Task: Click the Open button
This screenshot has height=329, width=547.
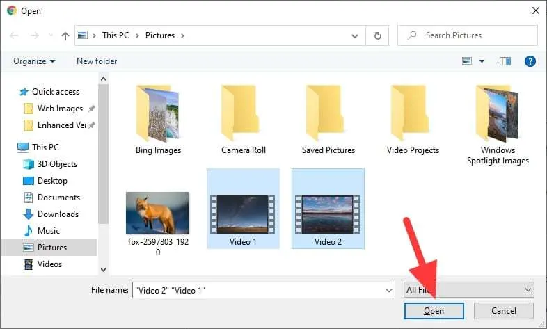Action: point(434,311)
